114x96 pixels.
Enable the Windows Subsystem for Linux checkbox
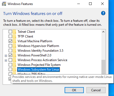pos(10,70)
